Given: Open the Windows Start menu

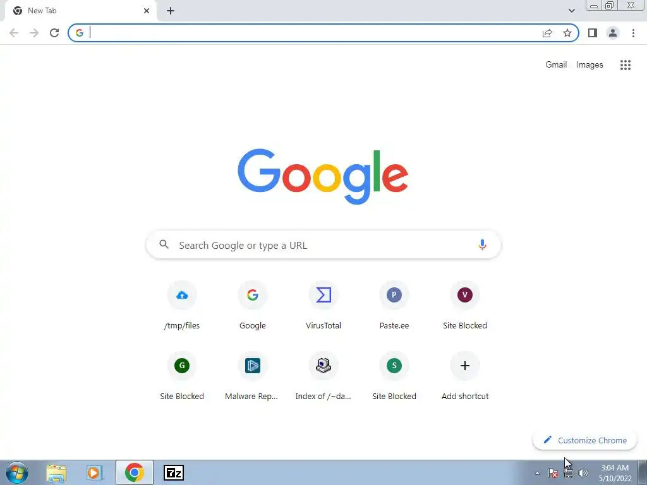Looking at the screenshot, I should (17, 472).
